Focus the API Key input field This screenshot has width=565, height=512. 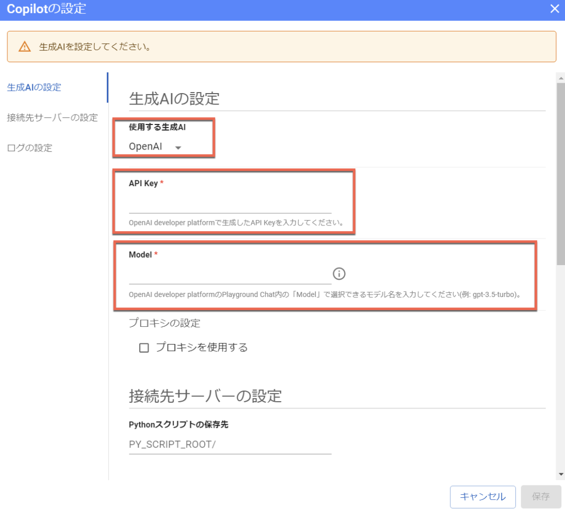230,204
